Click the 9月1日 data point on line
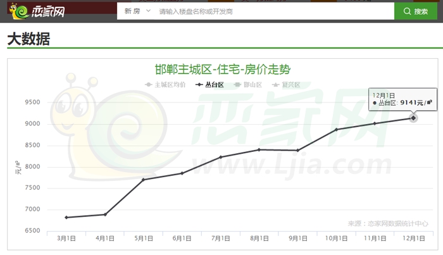This screenshot has height=255, width=443. click(298, 151)
